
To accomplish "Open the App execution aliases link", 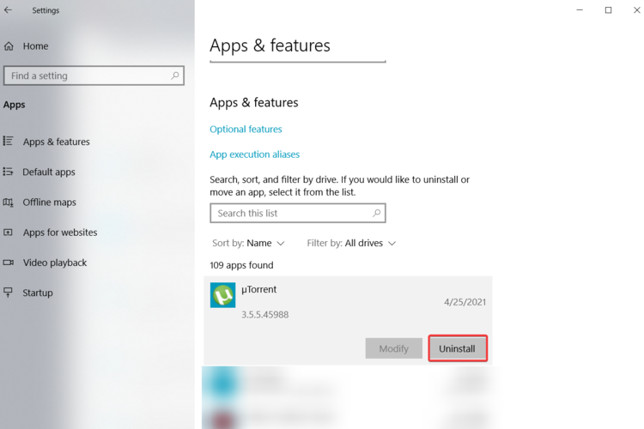I will coord(255,154).
